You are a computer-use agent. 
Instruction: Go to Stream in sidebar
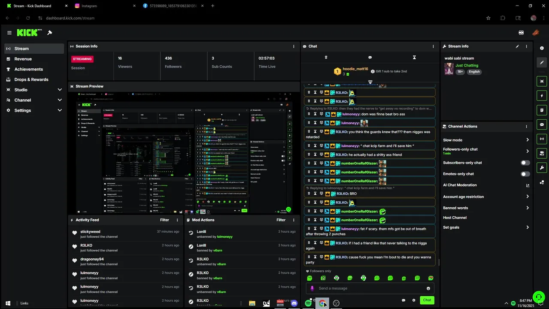coord(34,48)
